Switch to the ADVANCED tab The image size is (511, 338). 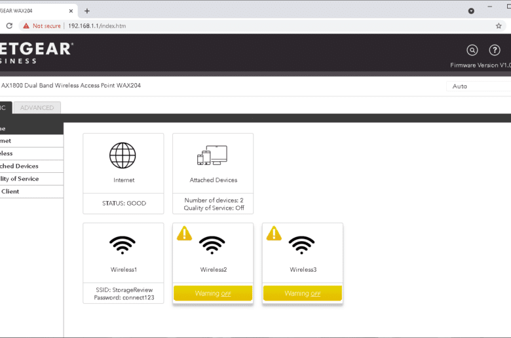37,107
